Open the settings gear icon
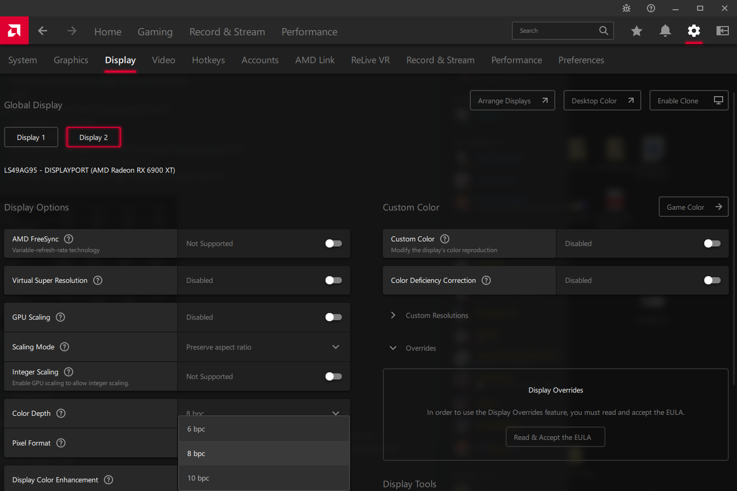 694,31
